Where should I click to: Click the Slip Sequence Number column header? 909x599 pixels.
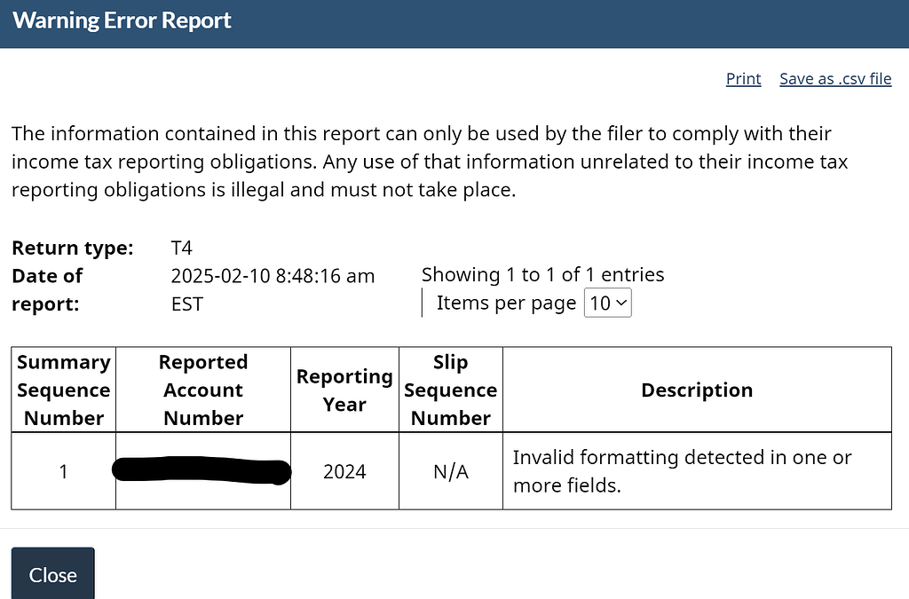point(450,390)
